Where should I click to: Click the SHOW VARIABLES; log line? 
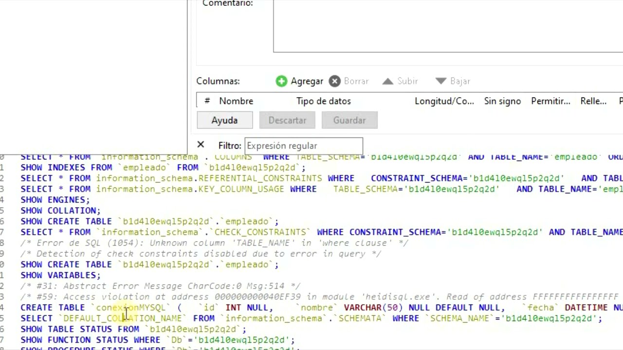pyautogui.click(x=60, y=275)
